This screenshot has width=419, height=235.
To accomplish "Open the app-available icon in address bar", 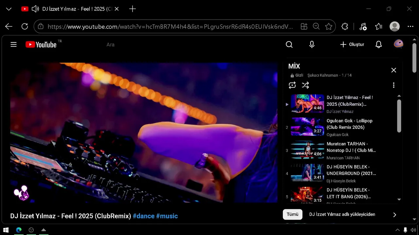I will [x=304, y=26].
